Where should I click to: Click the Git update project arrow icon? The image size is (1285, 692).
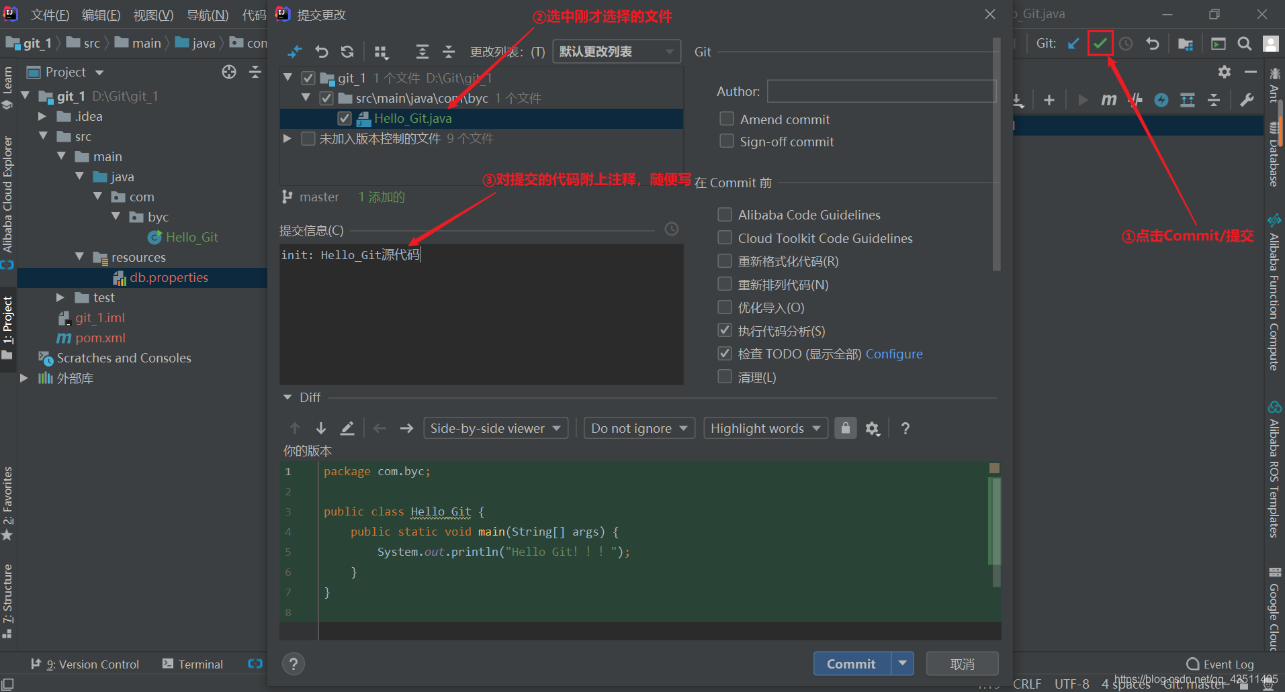point(1073,44)
